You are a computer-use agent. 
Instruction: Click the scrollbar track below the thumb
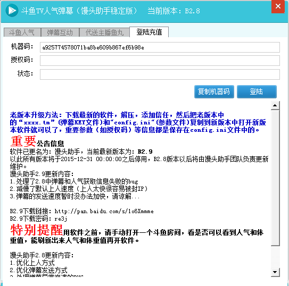(x=275, y=257)
